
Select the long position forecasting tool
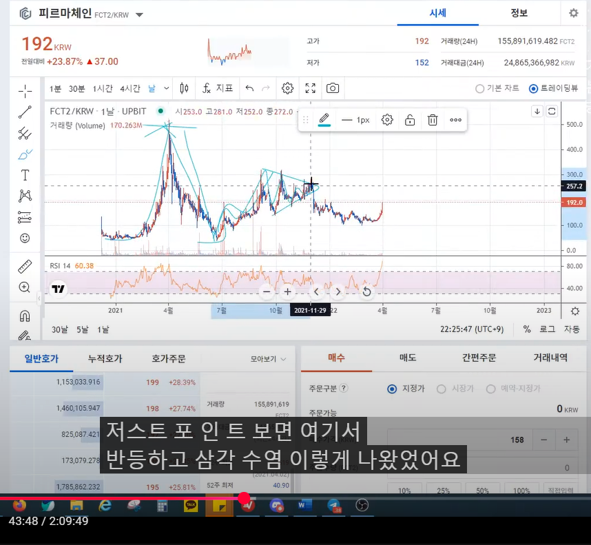(x=25, y=217)
